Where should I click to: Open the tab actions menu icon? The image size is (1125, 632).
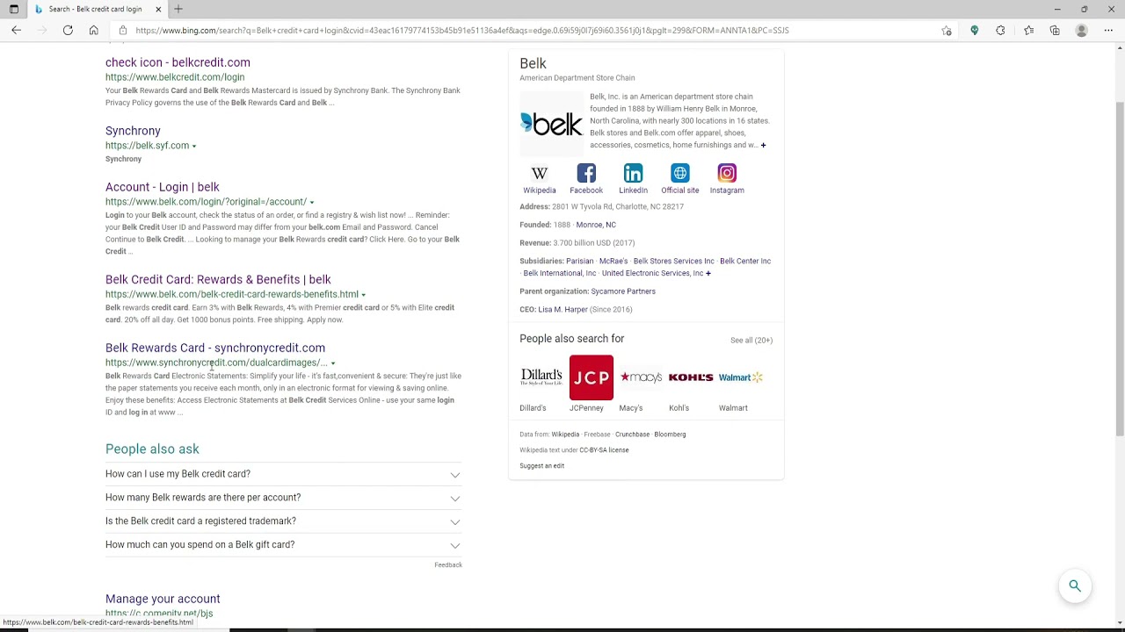coord(13,9)
